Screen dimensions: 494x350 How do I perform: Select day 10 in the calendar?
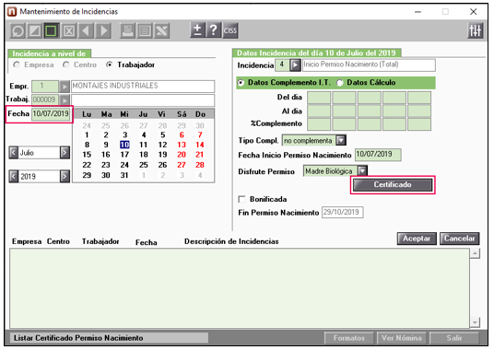(x=124, y=145)
